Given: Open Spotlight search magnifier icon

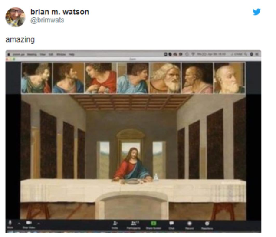Looking at the screenshot, I should click(x=245, y=54).
